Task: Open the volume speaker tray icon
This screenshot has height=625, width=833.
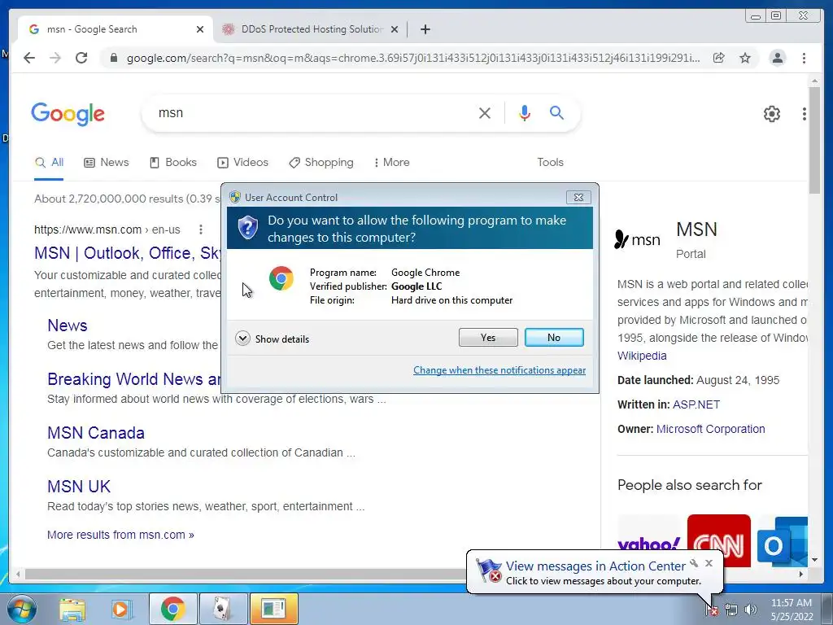Action: [750, 610]
